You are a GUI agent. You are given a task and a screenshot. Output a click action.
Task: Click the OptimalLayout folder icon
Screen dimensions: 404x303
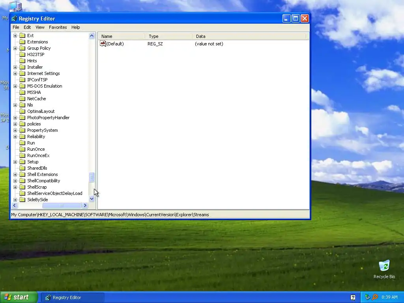click(x=22, y=111)
